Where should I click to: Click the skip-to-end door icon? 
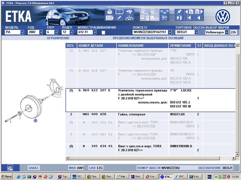click(179, 18)
